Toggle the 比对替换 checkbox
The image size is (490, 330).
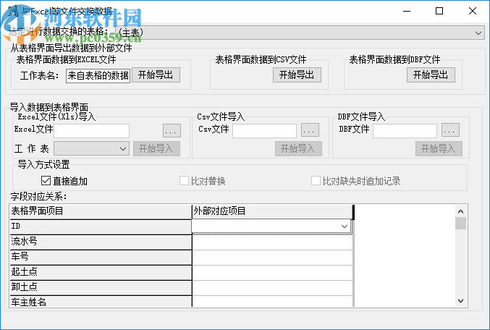coord(184,181)
